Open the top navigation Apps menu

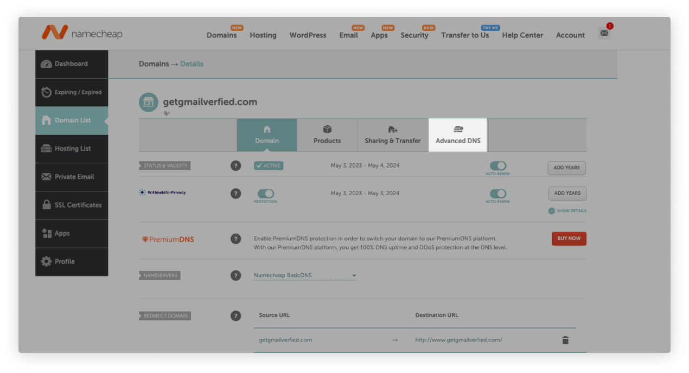[x=379, y=35]
